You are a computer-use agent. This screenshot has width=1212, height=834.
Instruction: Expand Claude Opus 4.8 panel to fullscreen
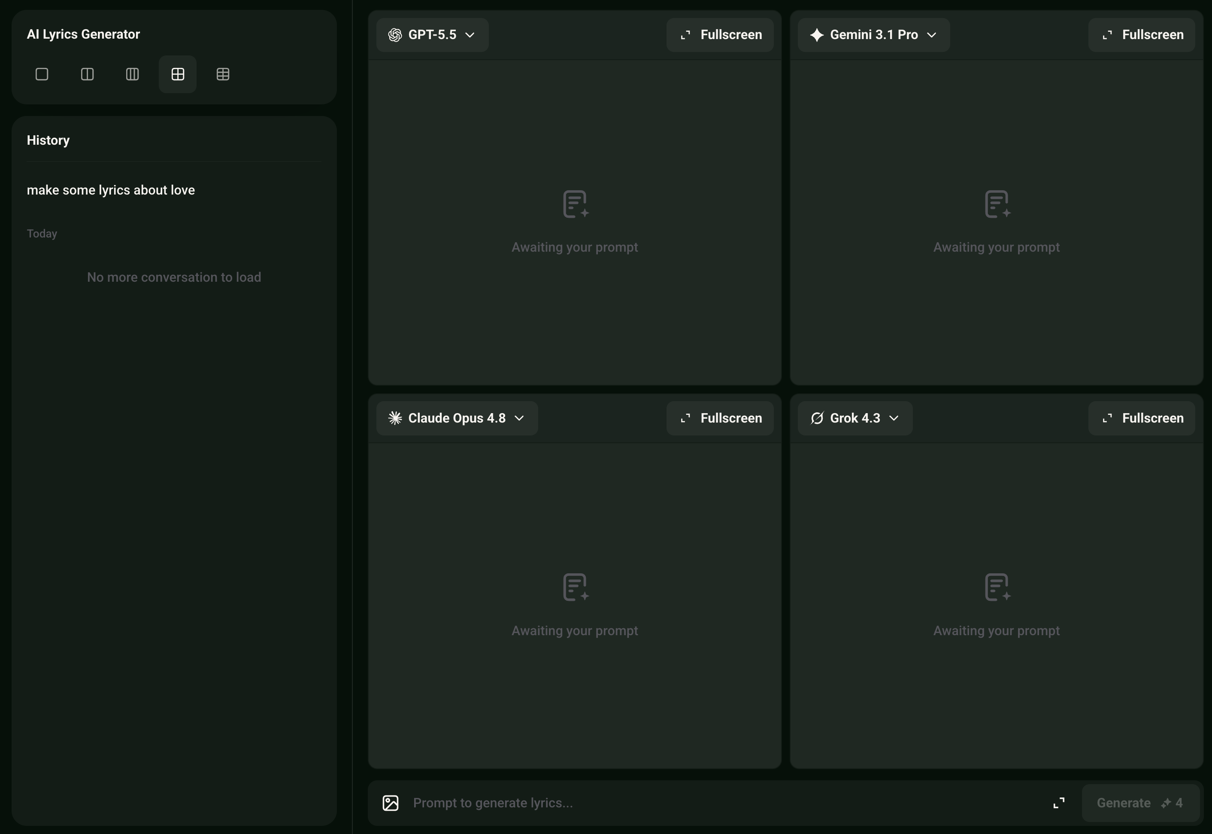click(720, 418)
